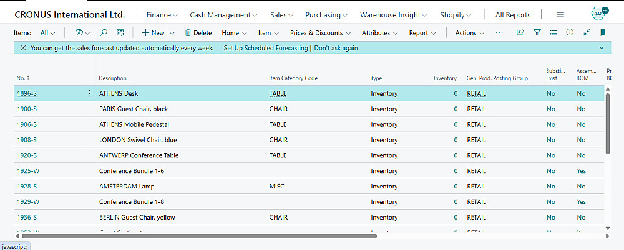Click the share icon in the toolbar
624x250 pixels.
pos(520,32)
